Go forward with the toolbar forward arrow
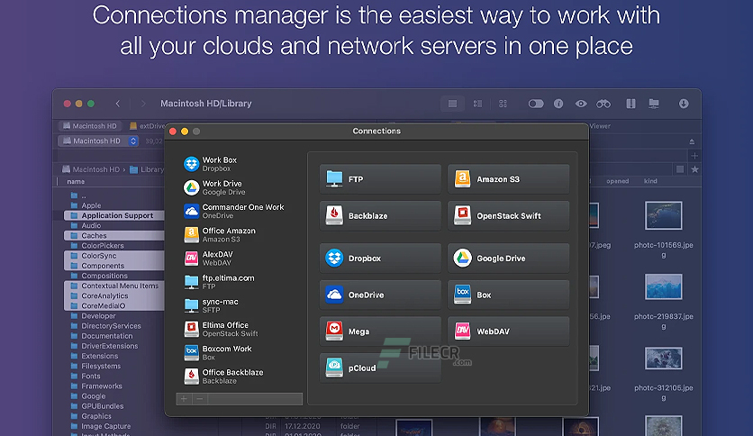The height and width of the screenshot is (436, 753). pyautogui.click(x=143, y=104)
